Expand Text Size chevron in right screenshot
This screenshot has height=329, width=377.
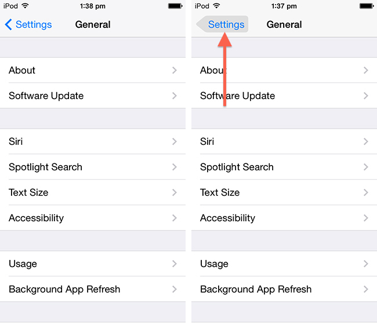(366, 192)
